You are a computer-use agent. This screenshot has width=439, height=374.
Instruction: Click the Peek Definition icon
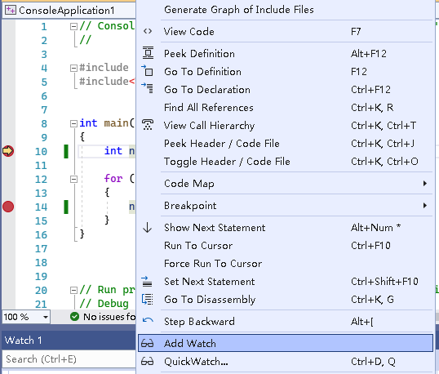click(148, 53)
